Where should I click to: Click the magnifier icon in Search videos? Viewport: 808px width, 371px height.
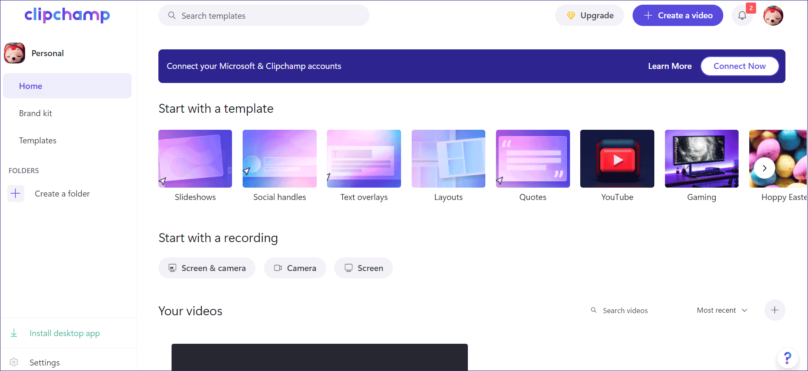pos(593,310)
